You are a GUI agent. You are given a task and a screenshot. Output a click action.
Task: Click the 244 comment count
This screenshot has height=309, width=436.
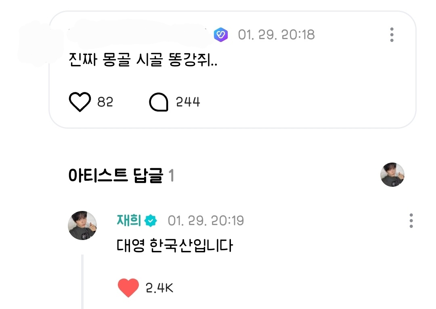click(188, 102)
